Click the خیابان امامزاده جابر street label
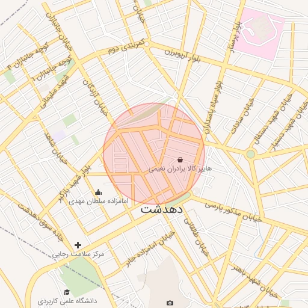Image resolution: width=308 pixels, height=308 pixels. 150,249
